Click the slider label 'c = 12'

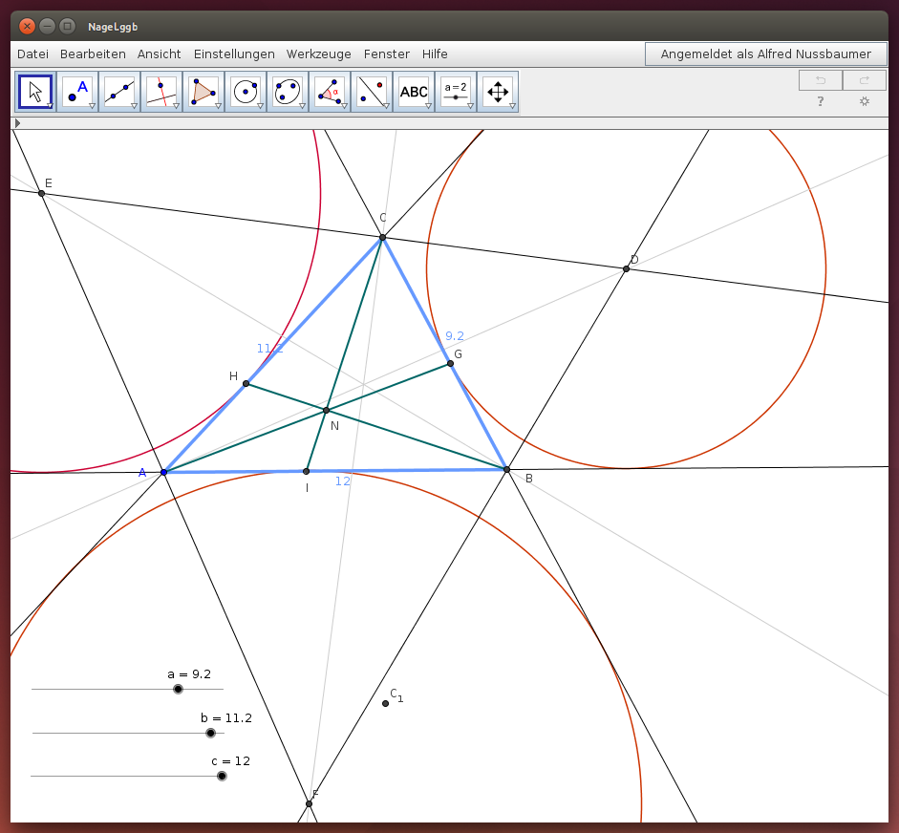231,761
